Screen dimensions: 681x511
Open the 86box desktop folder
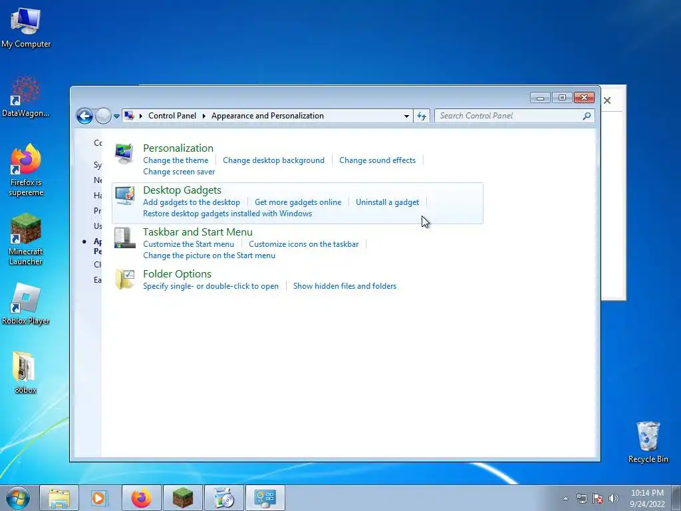[x=25, y=373]
